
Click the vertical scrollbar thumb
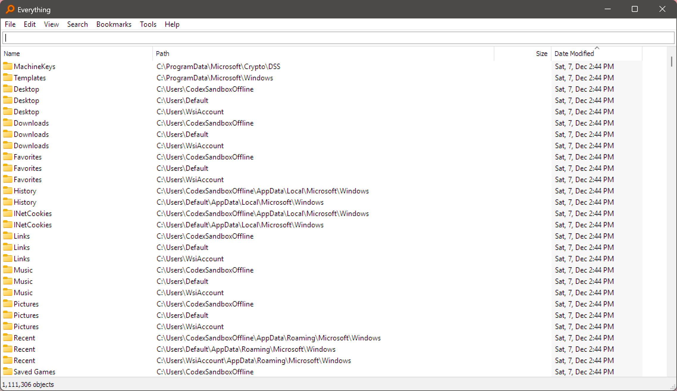pos(671,62)
